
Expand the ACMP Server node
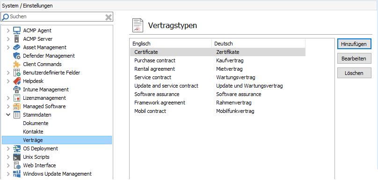coord(8,39)
